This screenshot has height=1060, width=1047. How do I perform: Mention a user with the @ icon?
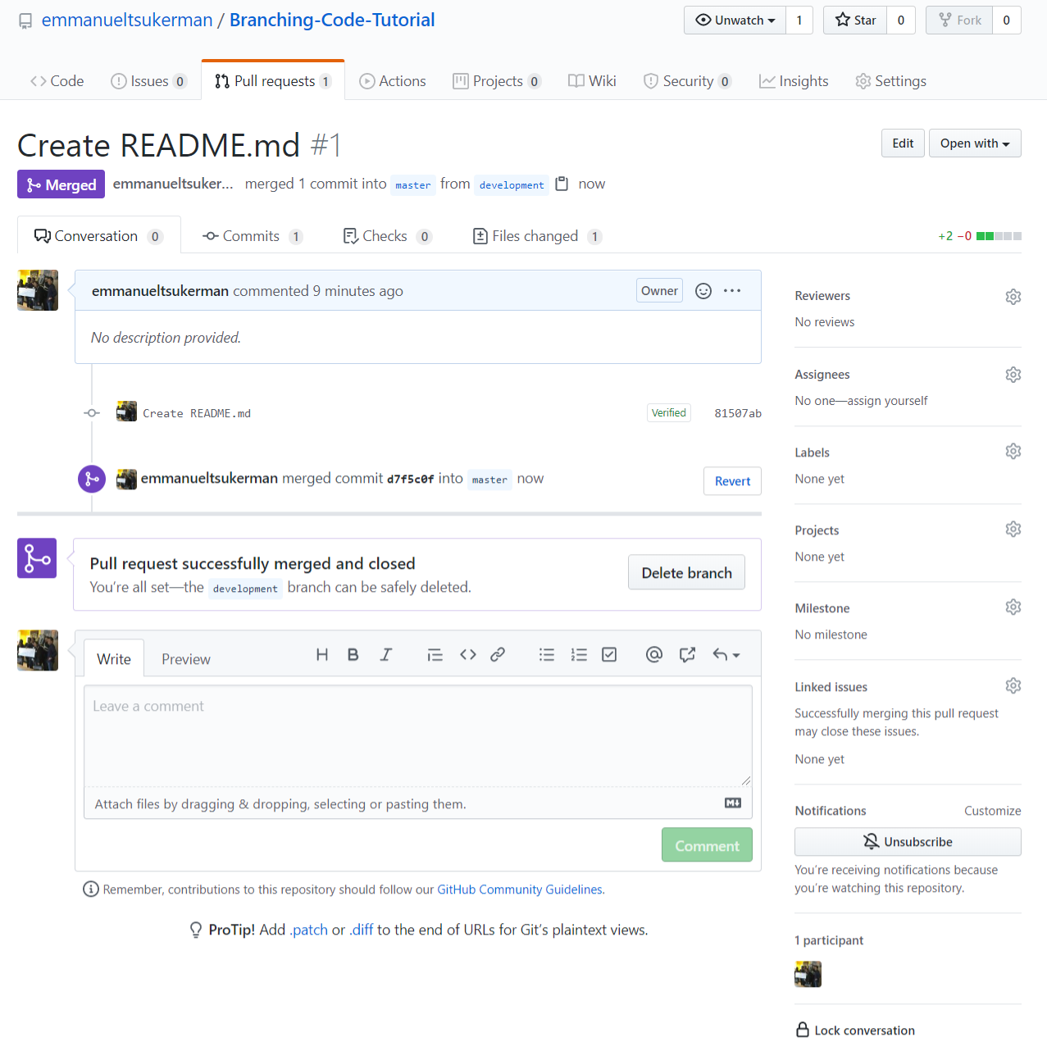[x=654, y=654]
